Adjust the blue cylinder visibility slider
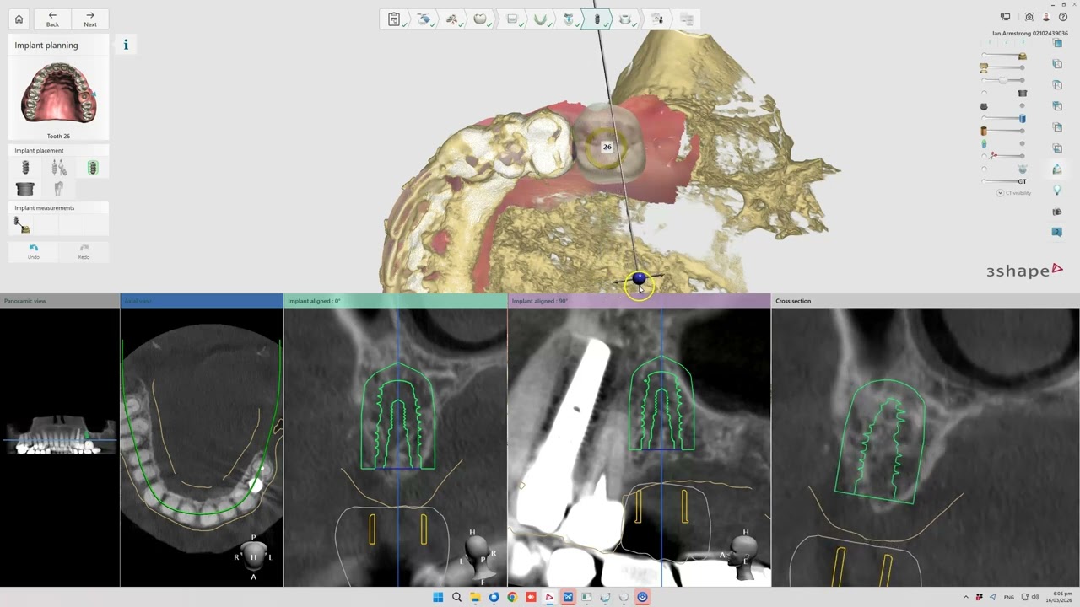 pos(1003,119)
